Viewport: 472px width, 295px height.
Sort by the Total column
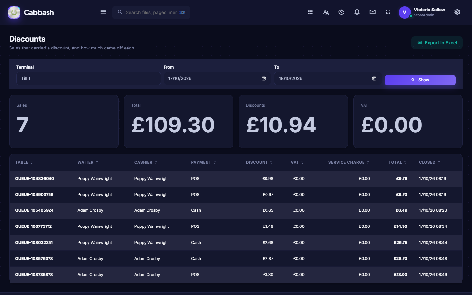tap(398, 162)
